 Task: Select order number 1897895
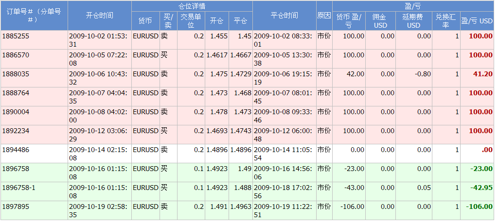(x=16, y=207)
